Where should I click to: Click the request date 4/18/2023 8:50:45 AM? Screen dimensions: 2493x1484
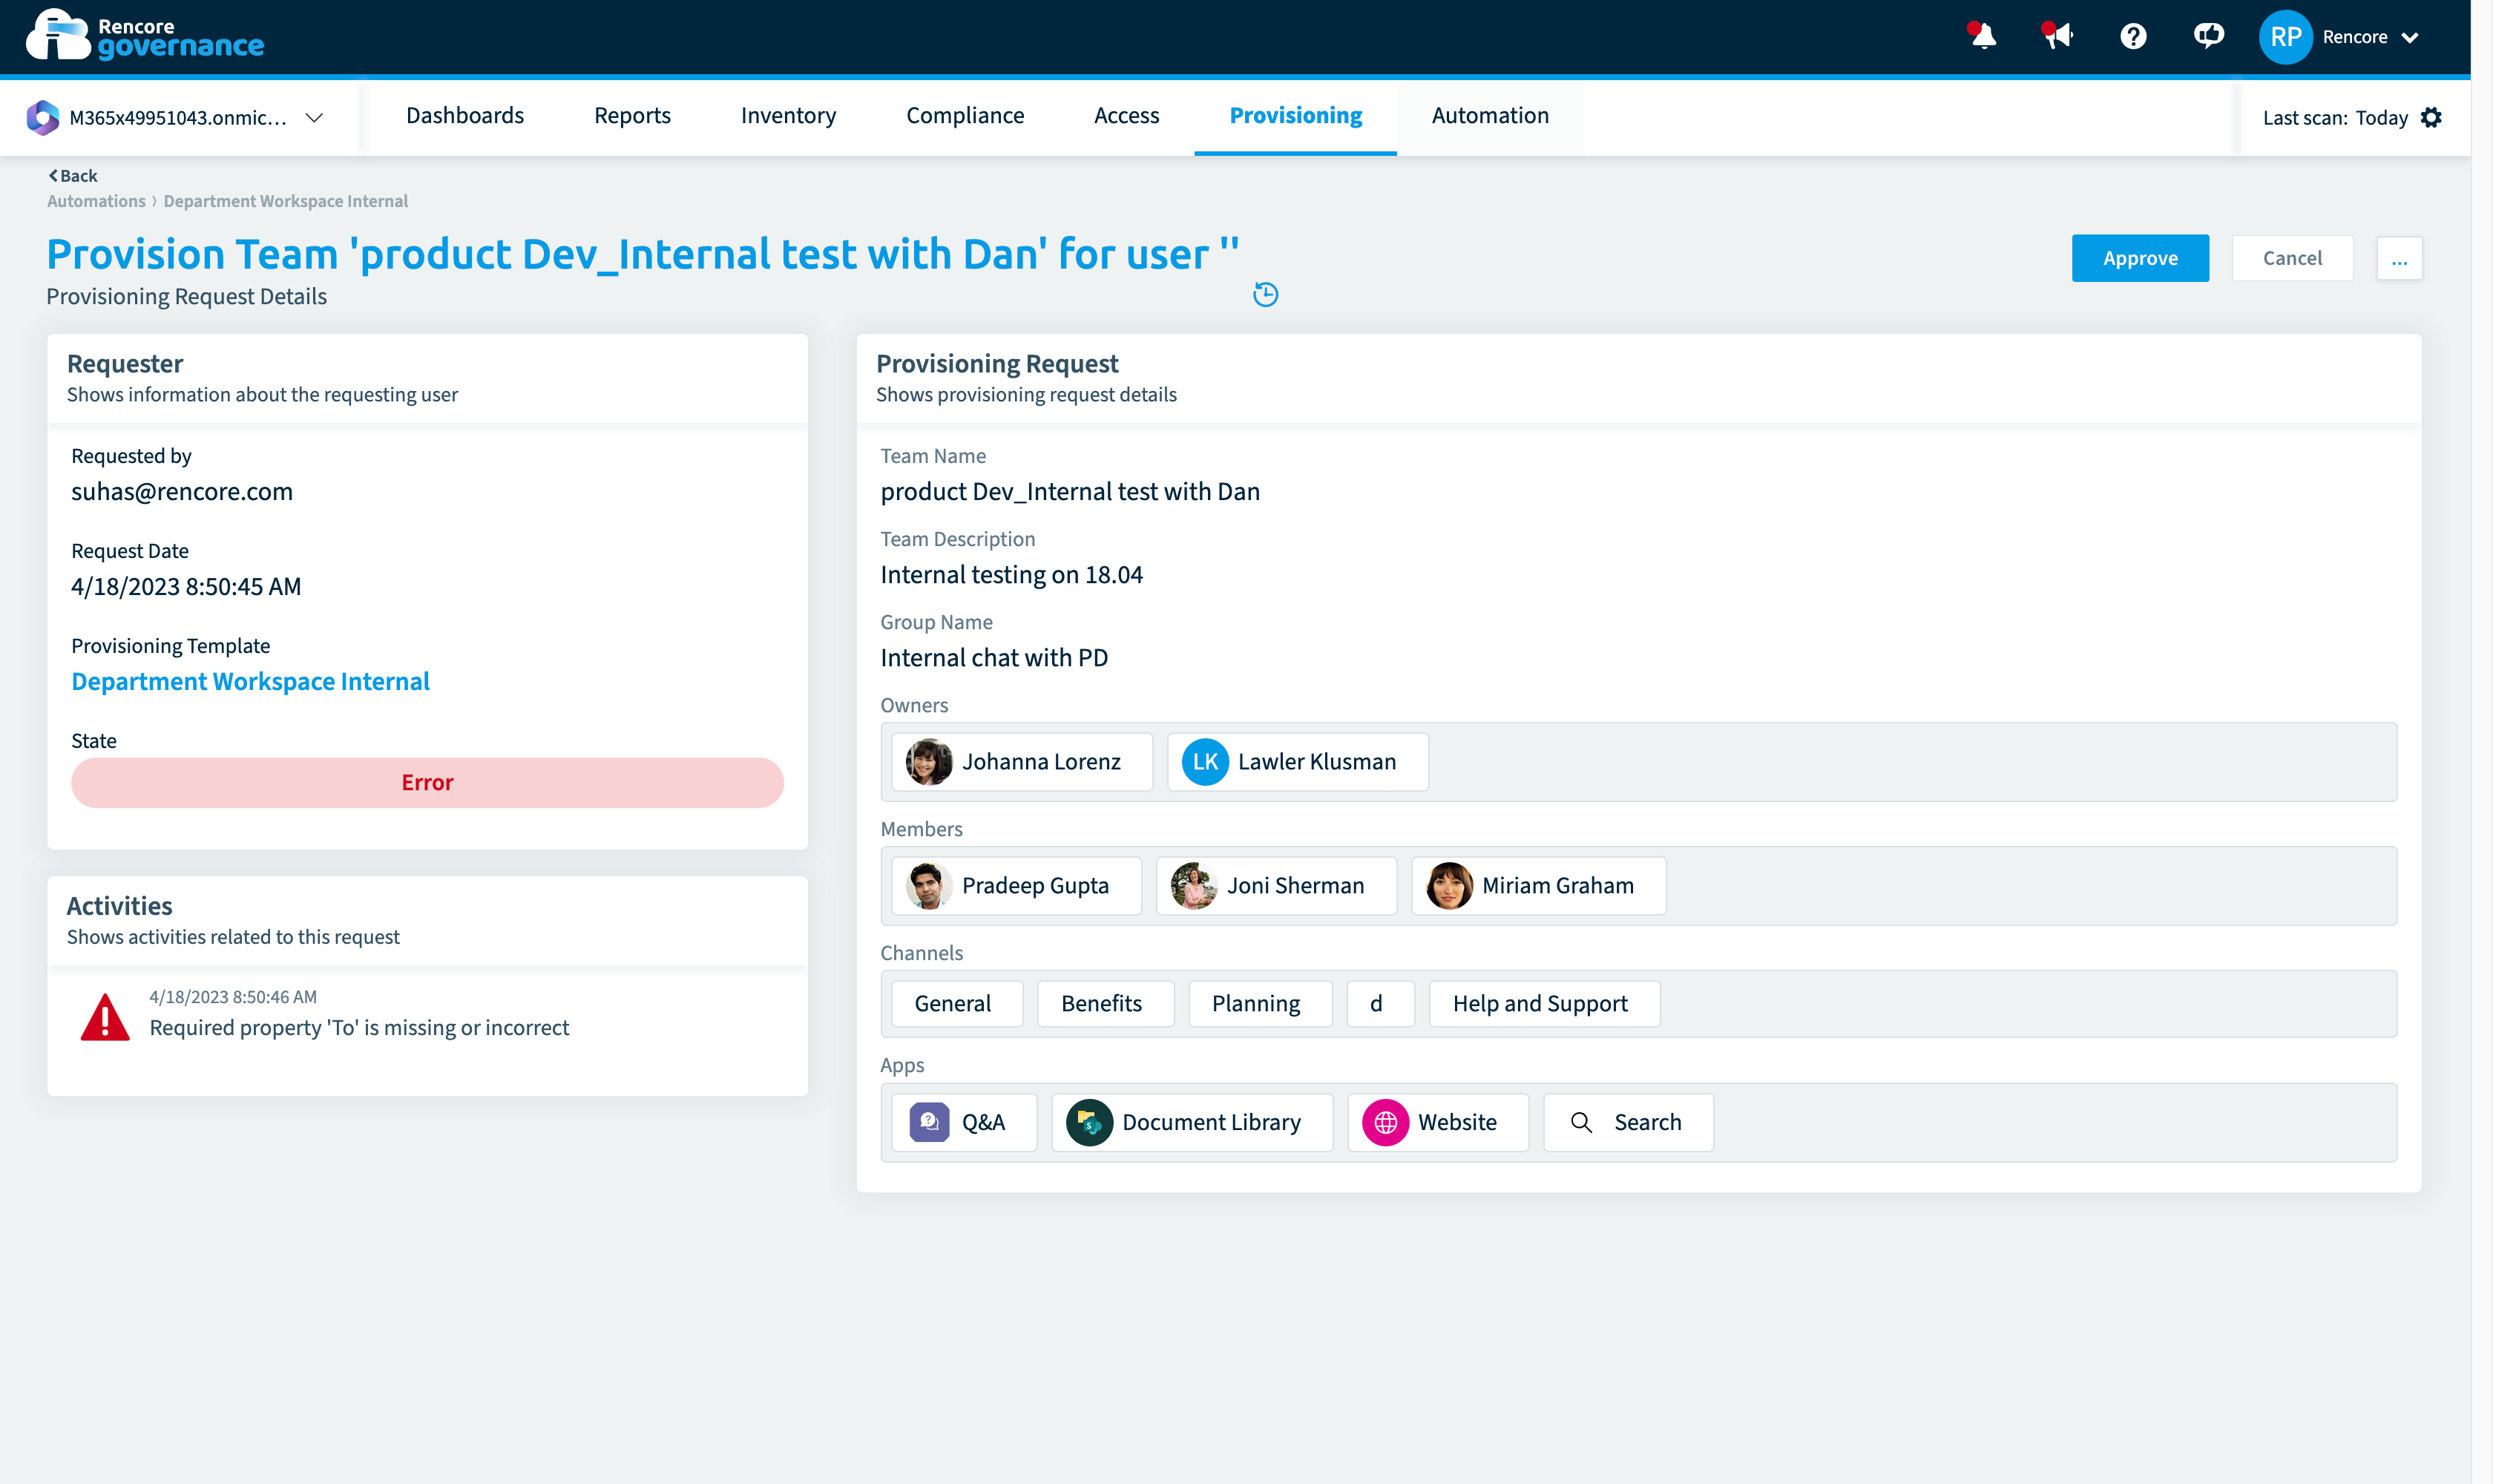[x=186, y=586]
